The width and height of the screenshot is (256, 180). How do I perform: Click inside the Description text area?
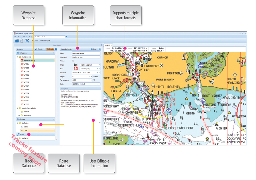click(x=80, y=117)
